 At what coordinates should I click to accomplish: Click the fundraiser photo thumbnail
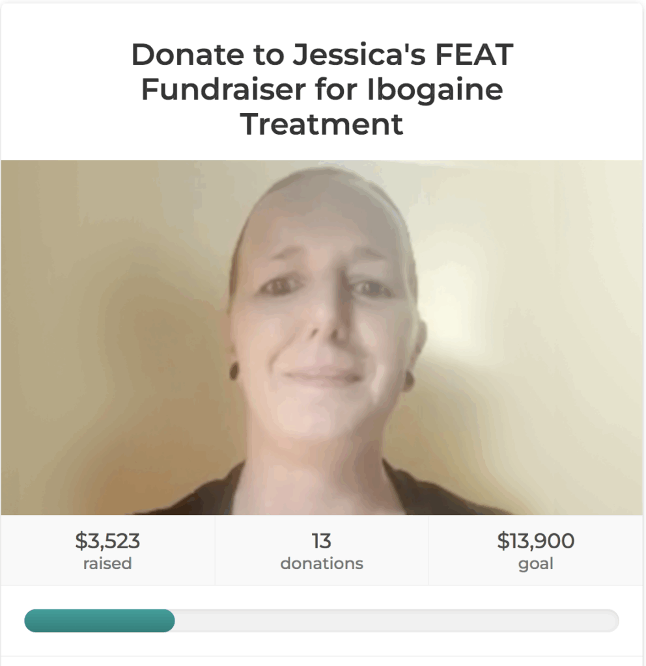(322, 338)
